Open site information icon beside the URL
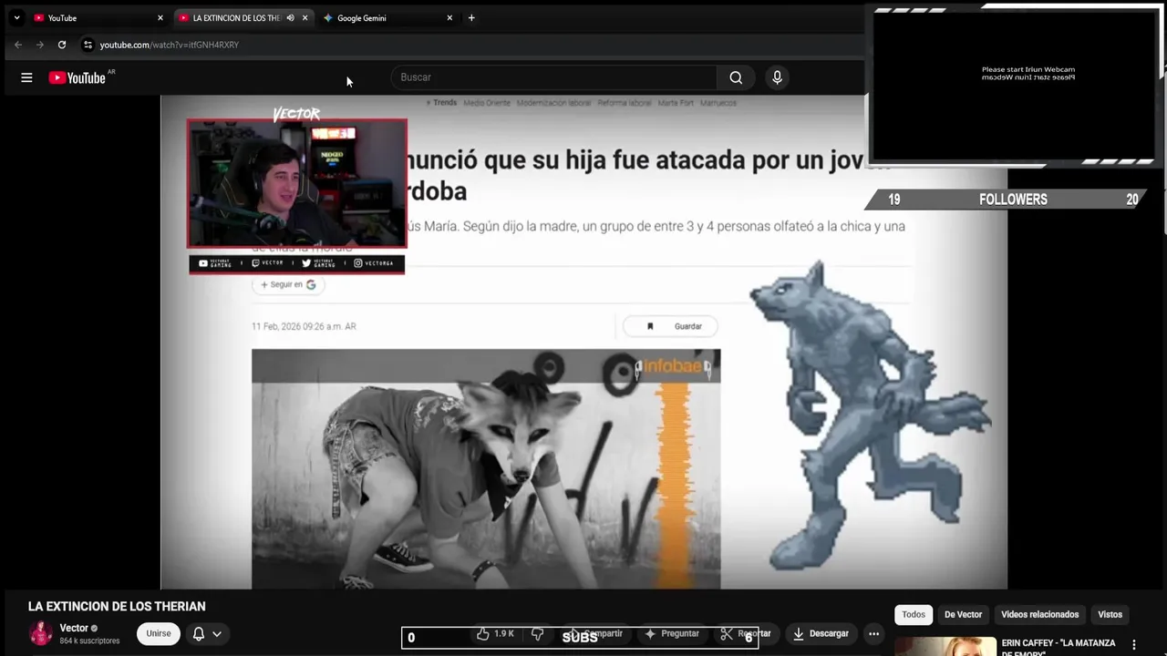The image size is (1167, 656). (x=88, y=45)
